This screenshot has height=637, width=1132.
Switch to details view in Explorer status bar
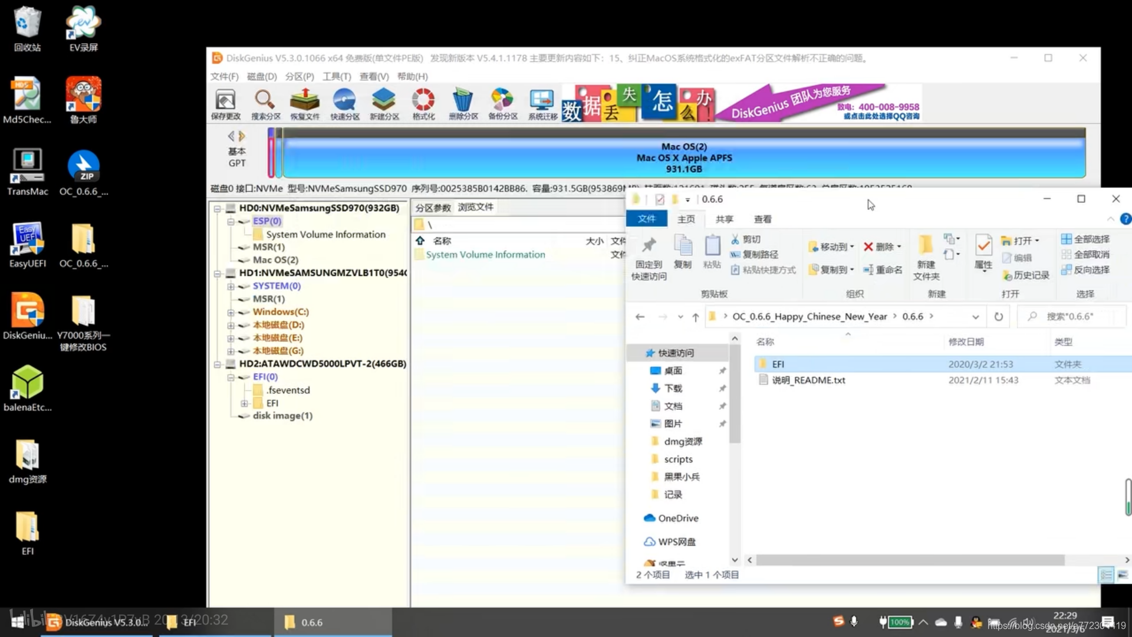(1106, 574)
